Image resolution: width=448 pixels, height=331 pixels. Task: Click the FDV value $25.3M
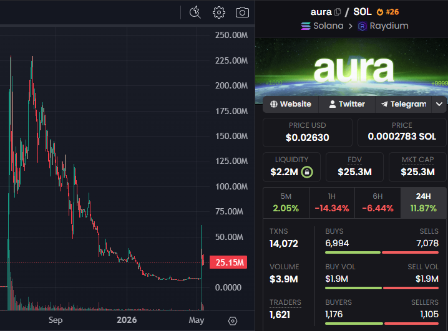(354, 172)
